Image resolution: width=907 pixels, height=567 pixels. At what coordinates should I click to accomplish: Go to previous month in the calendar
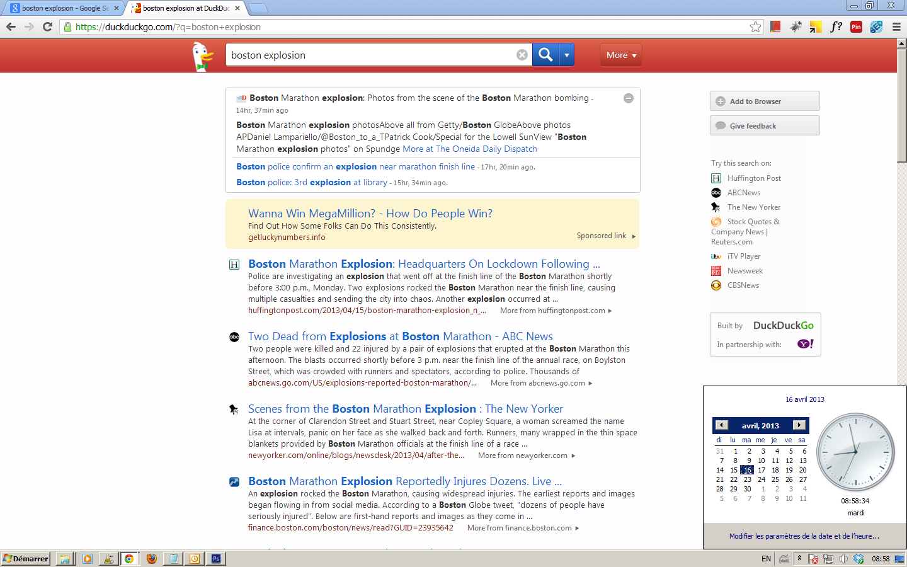(722, 425)
